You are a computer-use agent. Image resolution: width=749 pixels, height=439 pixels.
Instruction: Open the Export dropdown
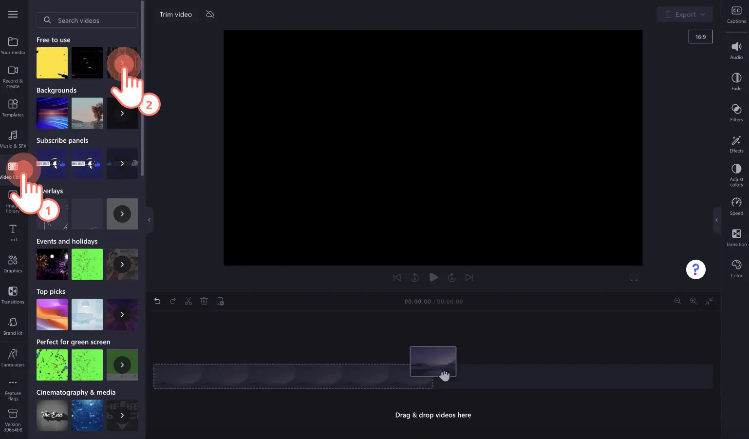[x=685, y=15]
